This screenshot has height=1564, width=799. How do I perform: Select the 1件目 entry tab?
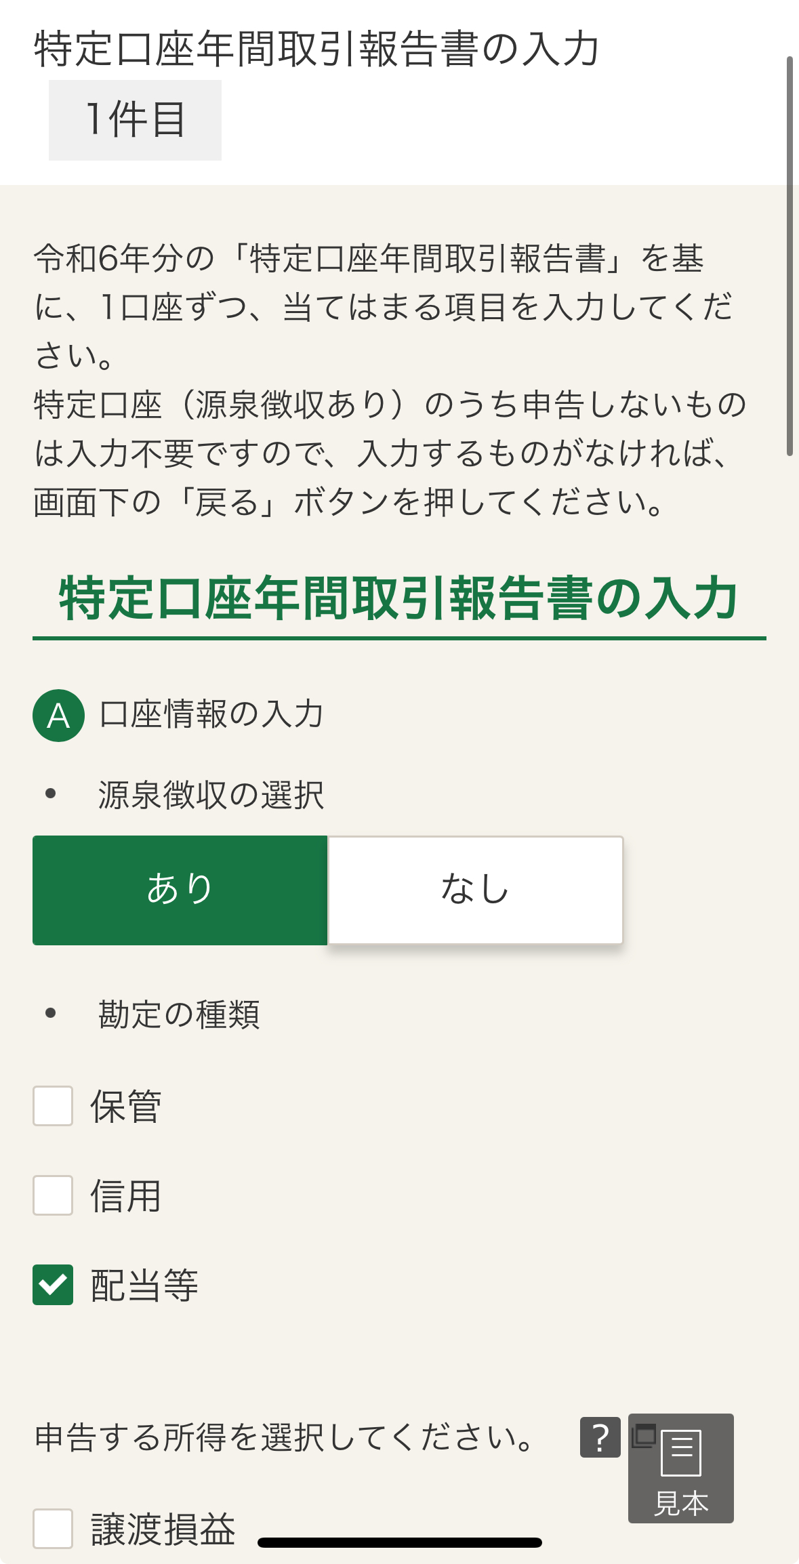[x=135, y=120]
